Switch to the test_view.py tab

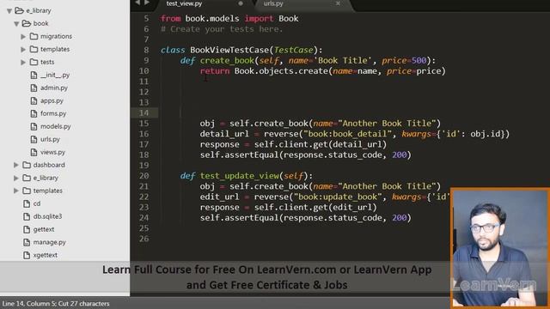pos(184,3)
